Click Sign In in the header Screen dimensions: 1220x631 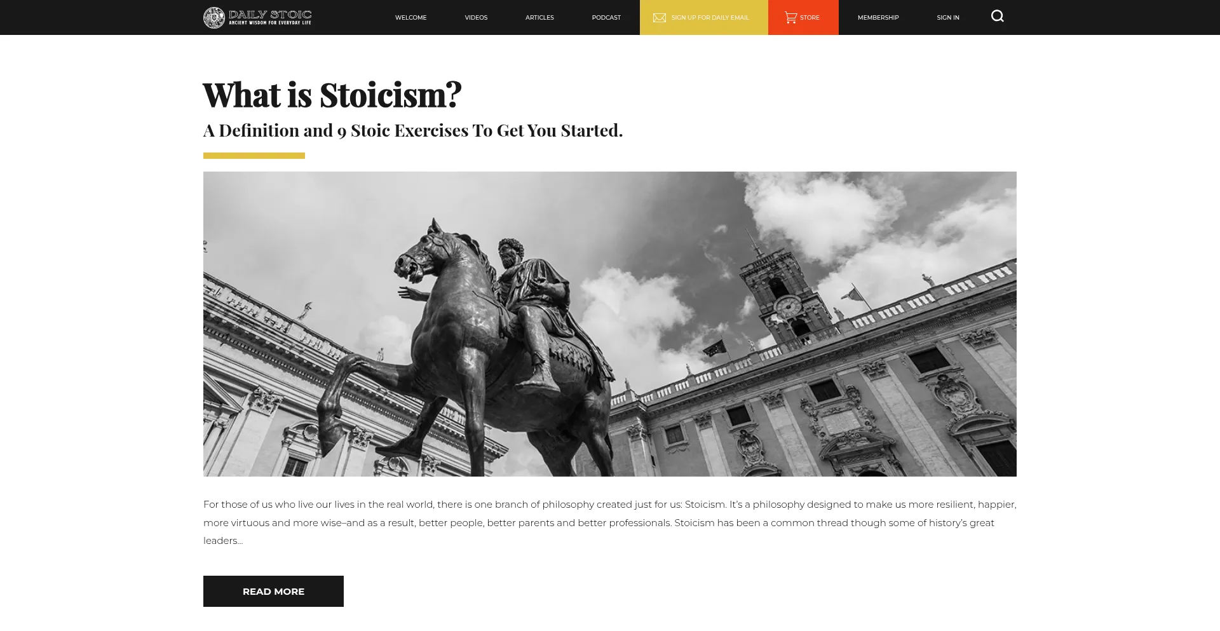tap(947, 18)
